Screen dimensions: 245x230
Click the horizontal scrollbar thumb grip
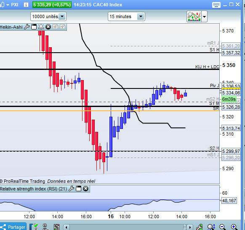[x=185, y=227]
